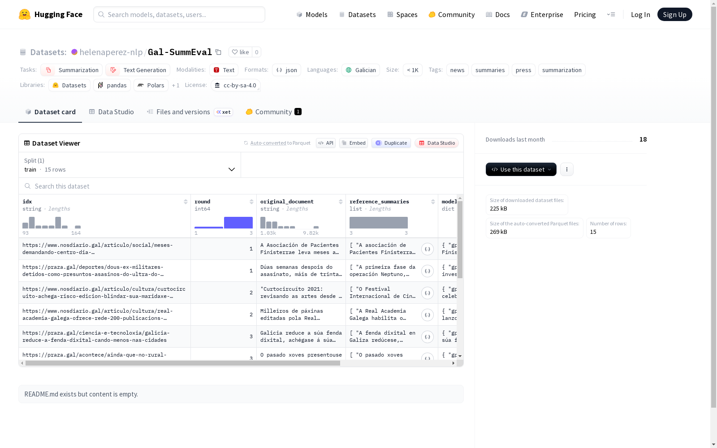The height and width of the screenshot is (448, 717).
Task: Click the Duplicate button
Action: pos(391,143)
